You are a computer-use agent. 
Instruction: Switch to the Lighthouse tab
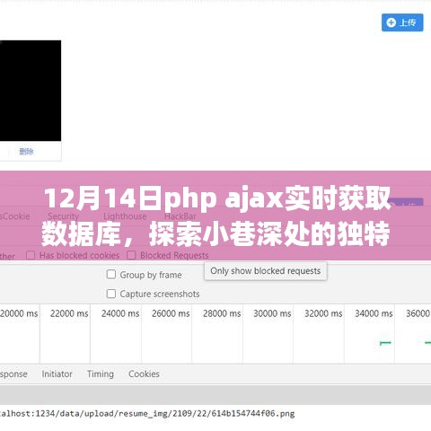125,216
